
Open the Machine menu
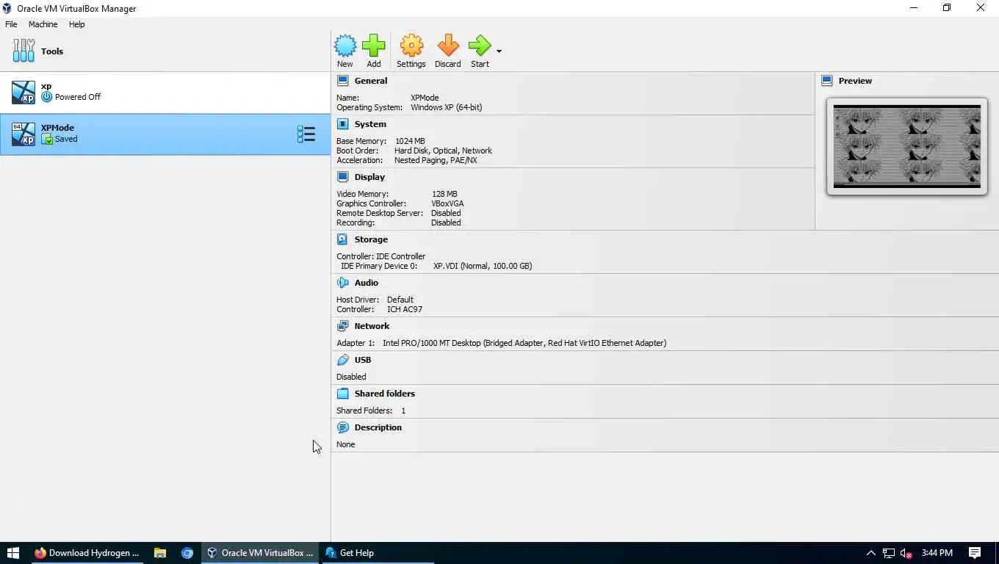coord(43,24)
